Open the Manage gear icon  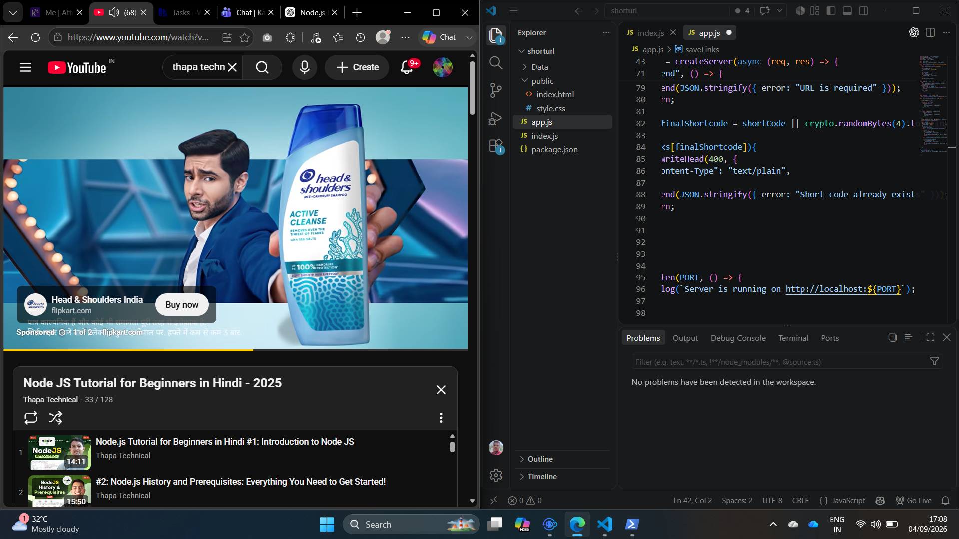[x=496, y=475]
